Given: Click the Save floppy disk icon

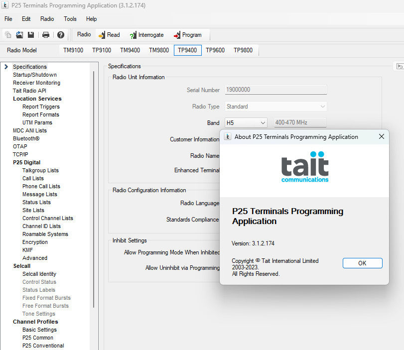Looking at the screenshot, I should (x=31, y=34).
